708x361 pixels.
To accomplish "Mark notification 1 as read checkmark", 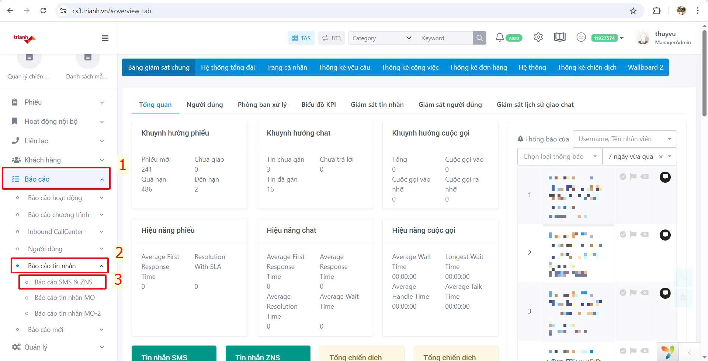I will click(x=623, y=176).
